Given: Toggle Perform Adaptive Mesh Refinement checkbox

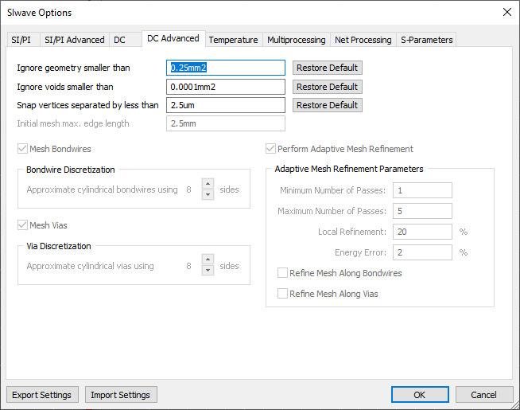Looking at the screenshot, I should (x=270, y=149).
